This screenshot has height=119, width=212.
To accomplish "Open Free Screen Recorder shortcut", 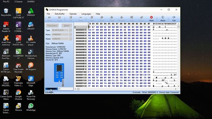I will click(19, 67).
